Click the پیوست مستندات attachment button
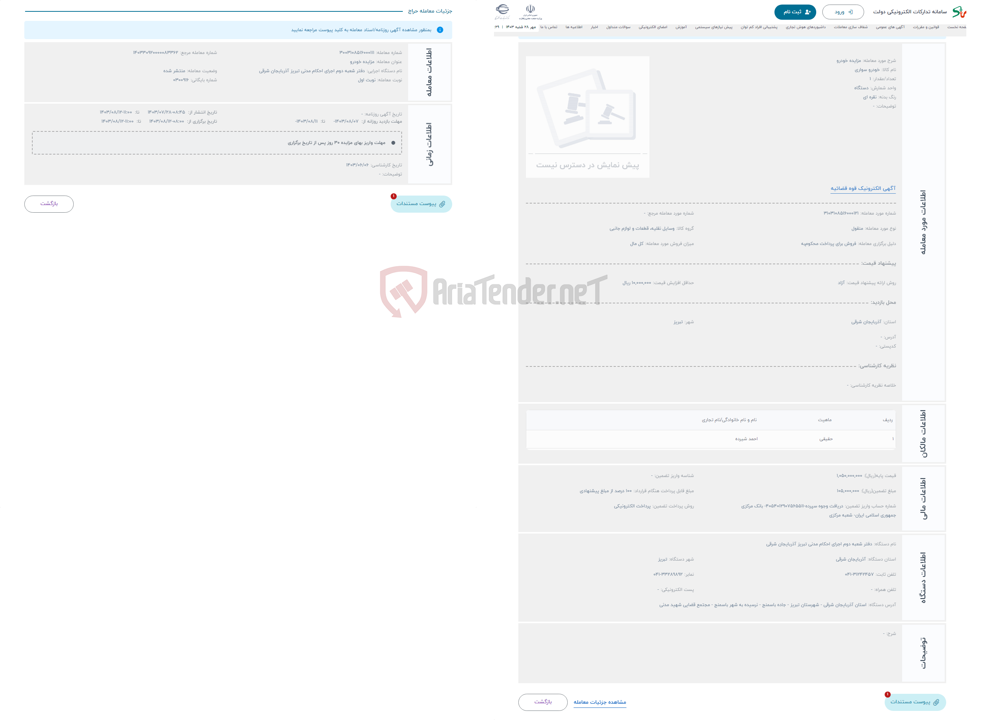Viewport: 988px width, 720px height. tap(420, 204)
